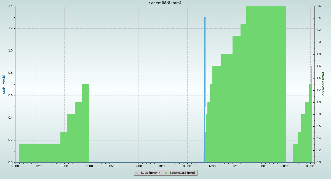Click the green square legend swatch
Viewport: 331px width, 179px height.
(166, 173)
